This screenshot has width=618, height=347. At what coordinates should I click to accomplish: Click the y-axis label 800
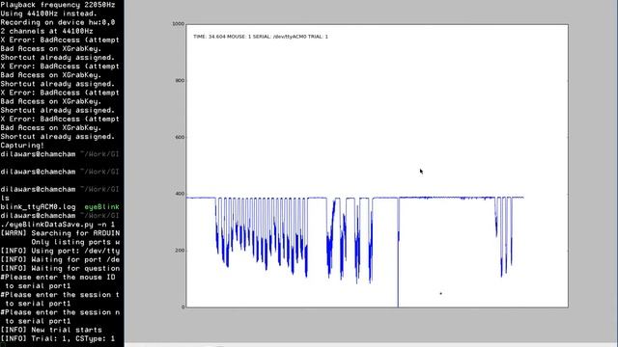tap(180, 81)
